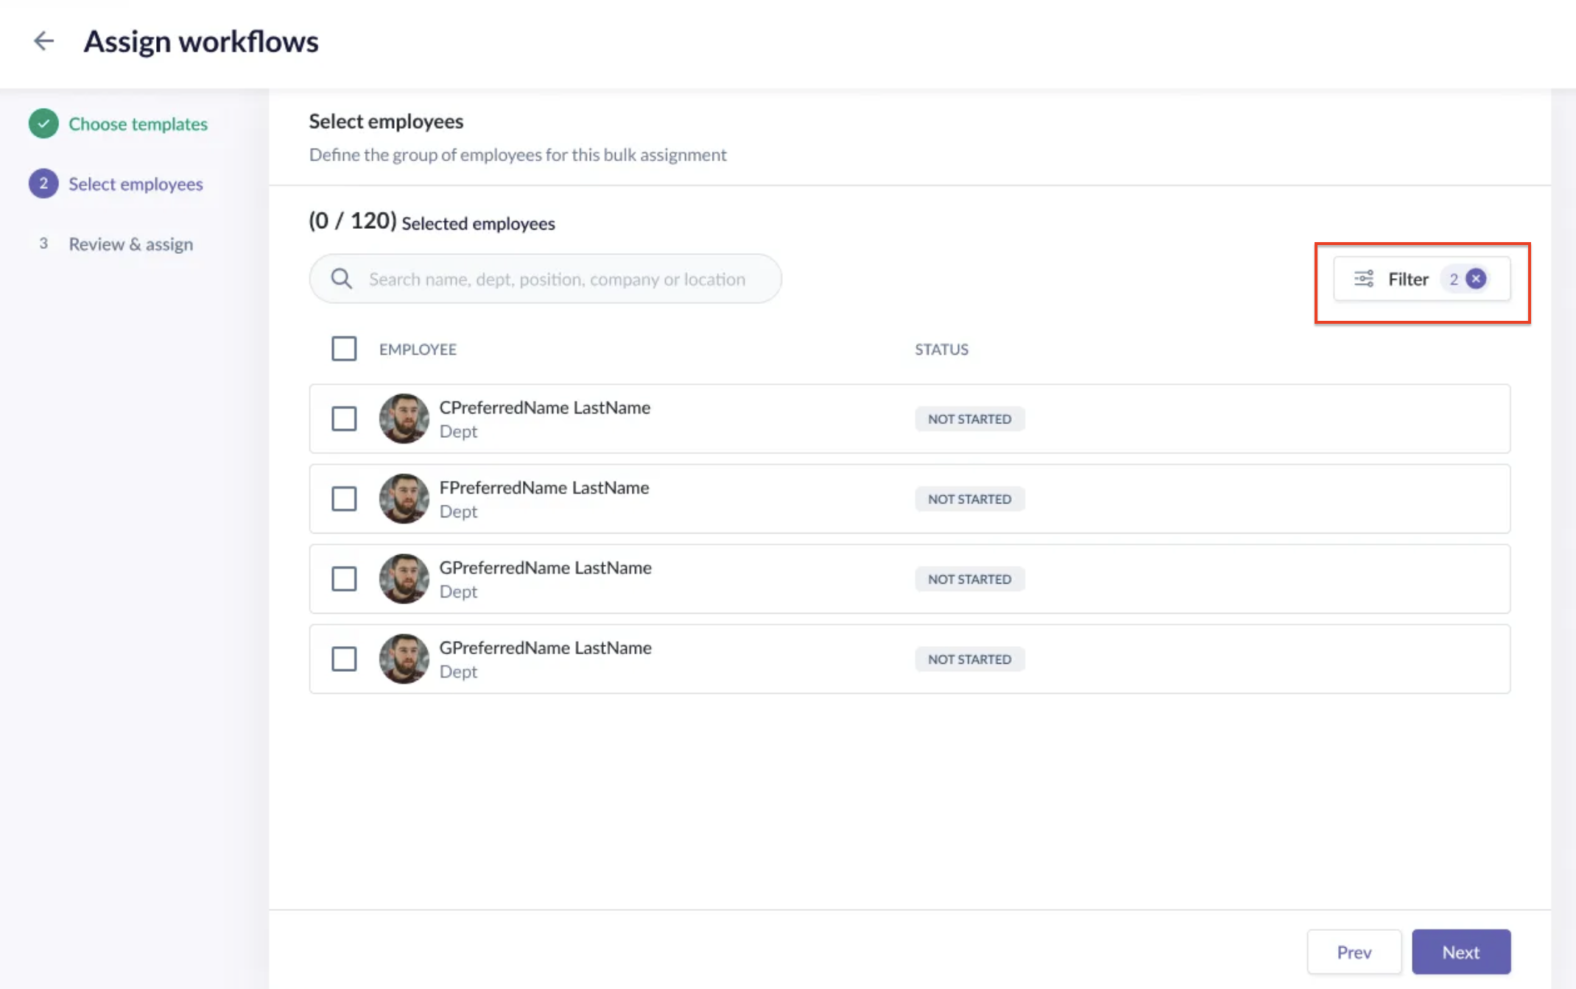Viewport: 1576px width, 989px height.
Task: Click the step 2 circle badge
Action: click(x=43, y=184)
